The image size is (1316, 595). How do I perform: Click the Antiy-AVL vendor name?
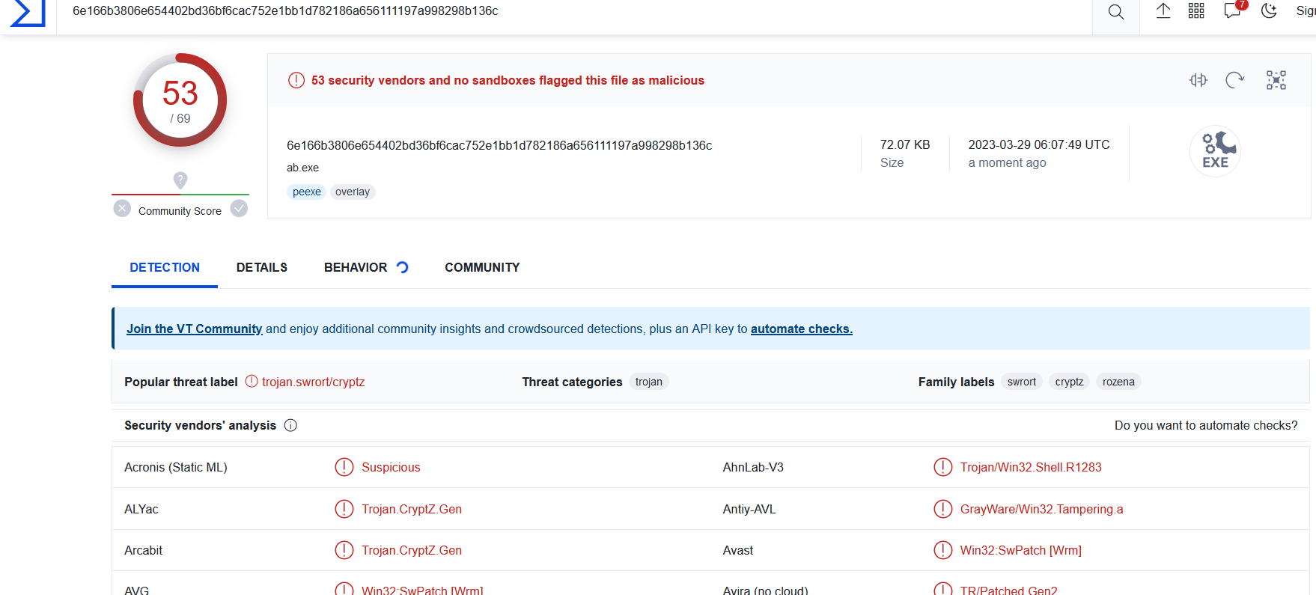[749, 509]
